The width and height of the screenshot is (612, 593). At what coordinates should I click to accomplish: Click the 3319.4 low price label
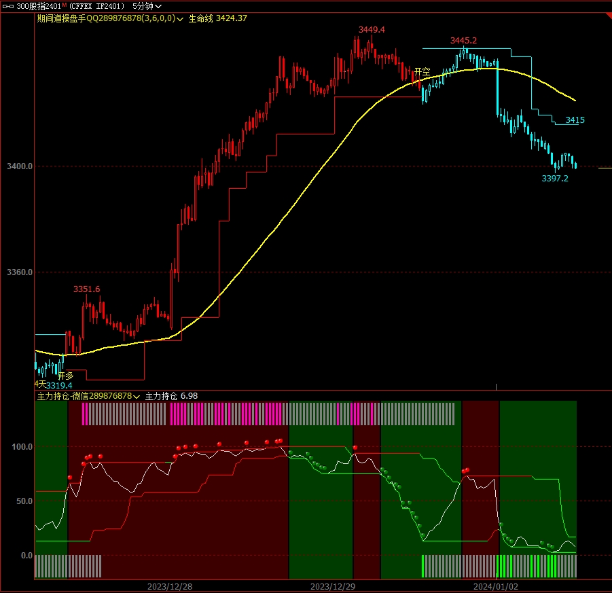point(58,385)
